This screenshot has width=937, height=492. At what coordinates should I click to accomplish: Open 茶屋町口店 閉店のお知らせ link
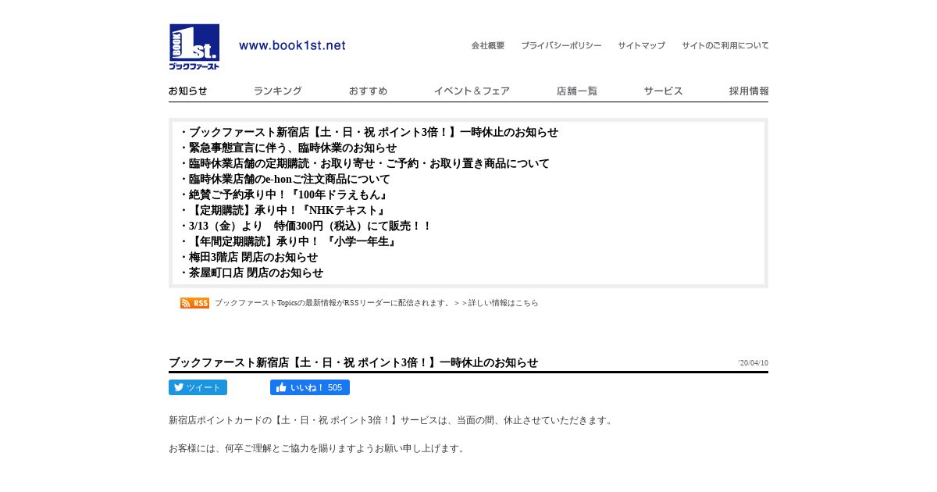click(x=255, y=273)
